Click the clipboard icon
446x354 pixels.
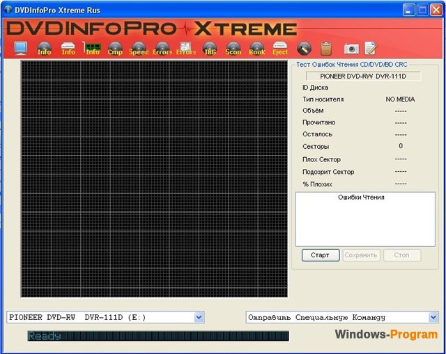click(x=326, y=49)
